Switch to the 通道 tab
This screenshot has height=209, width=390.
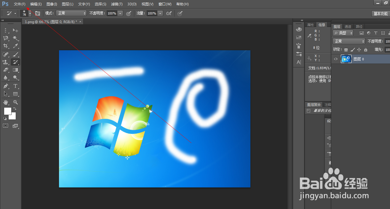pyautogui.click(x=348, y=27)
